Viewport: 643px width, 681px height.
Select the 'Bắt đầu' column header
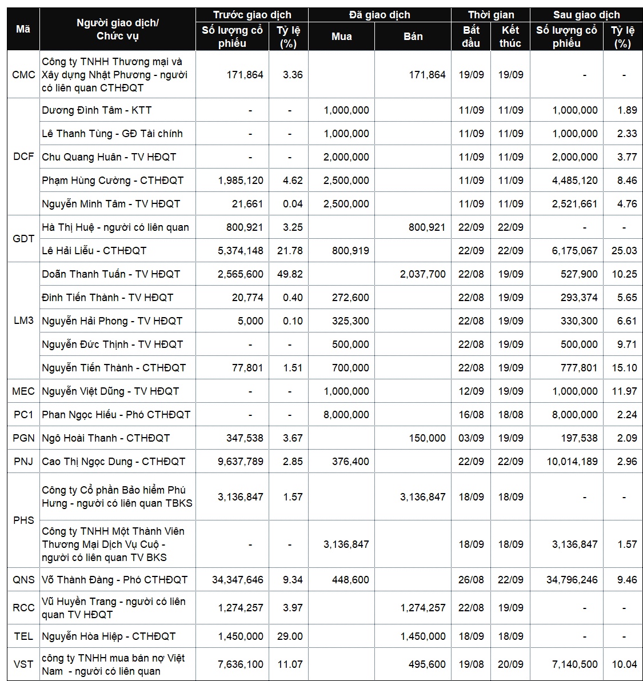[471, 37]
